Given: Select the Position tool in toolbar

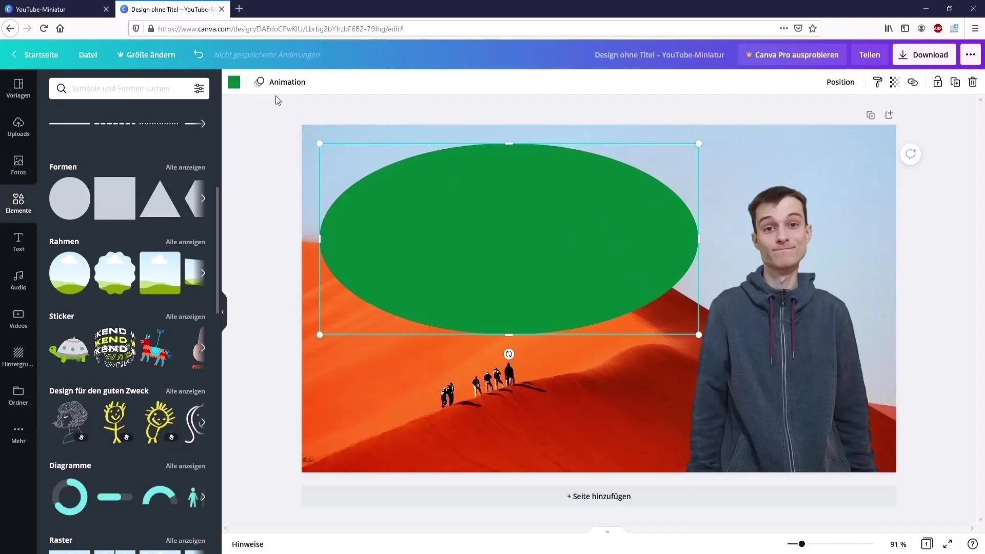Looking at the screenshot, I should click(x=840, y=82).
